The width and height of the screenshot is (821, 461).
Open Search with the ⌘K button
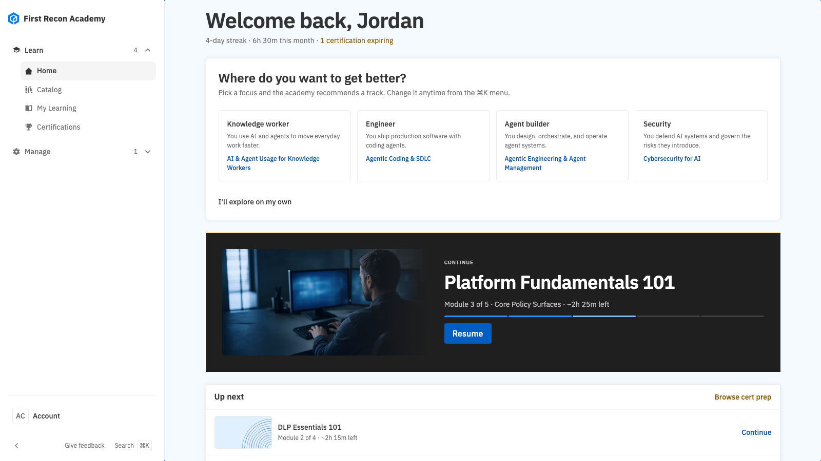coord(133,446)
